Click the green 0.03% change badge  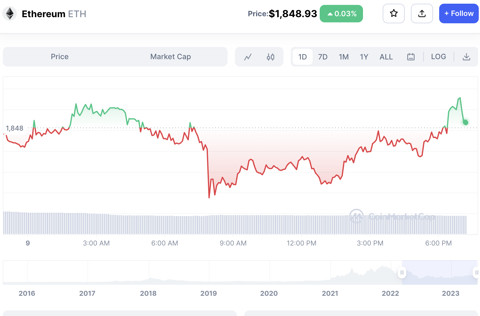tap(341, 13)
